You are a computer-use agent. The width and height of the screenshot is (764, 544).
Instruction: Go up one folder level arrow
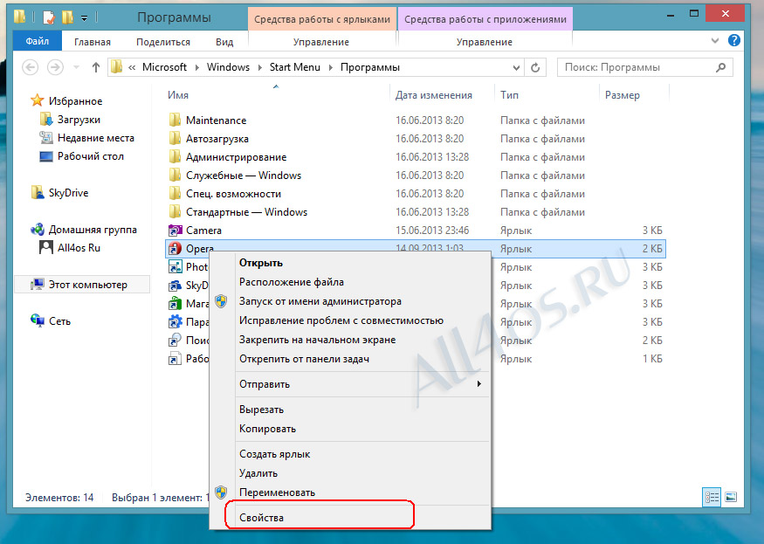(x=95, y=67)
